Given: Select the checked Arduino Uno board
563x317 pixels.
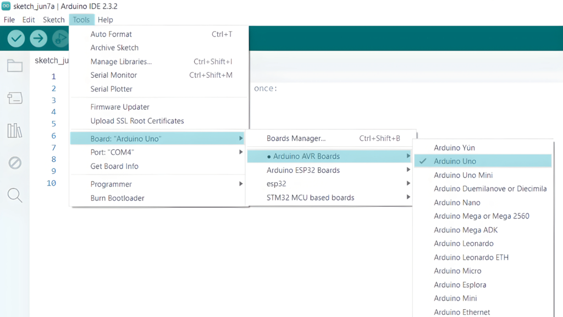Looking at the screenshot, I should (483, 161).
